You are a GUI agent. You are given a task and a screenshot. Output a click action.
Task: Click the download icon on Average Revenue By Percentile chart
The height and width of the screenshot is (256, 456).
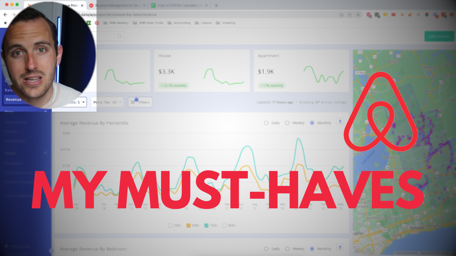point(340,122)
